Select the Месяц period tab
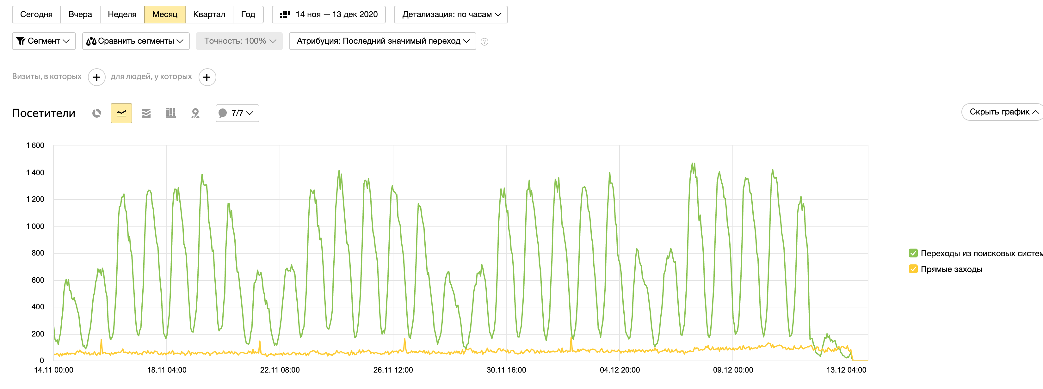1043x389 pixels. click(x=165, y=15)
